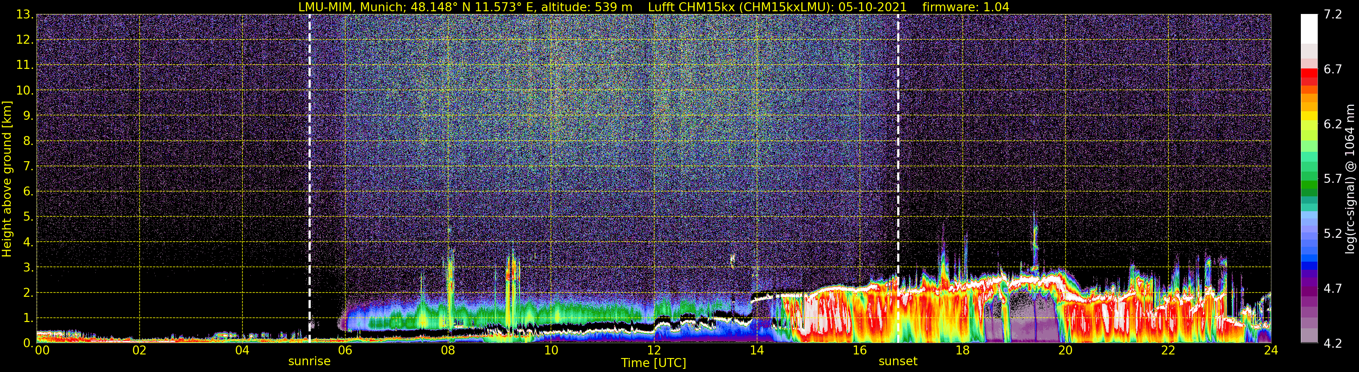Image resolution: width=1359 pixels, height=372 pixels.
Task: Click the time axis tick "18"
Action: click(x=962, y=350)
